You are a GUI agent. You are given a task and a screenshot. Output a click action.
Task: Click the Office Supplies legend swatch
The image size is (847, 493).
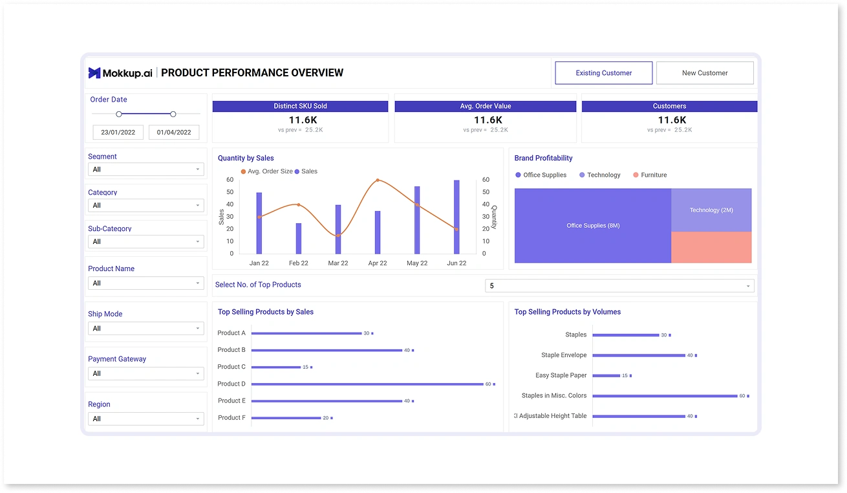pyautogui.click(x=518, y=175)
